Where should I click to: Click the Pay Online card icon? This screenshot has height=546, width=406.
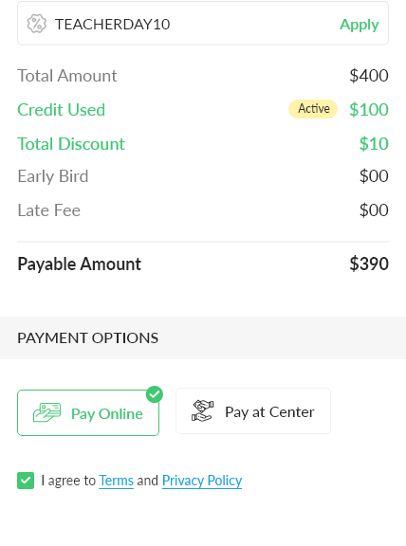[x=47, y=412]
